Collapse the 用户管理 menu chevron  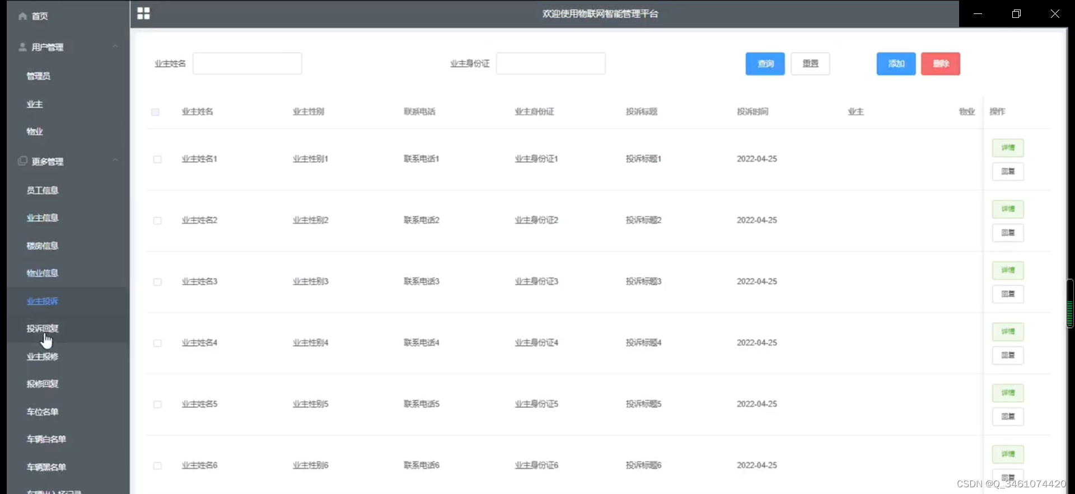pos(115,46)
